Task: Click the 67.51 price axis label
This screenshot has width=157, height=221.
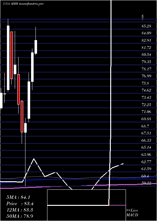Action: point(146,133)
